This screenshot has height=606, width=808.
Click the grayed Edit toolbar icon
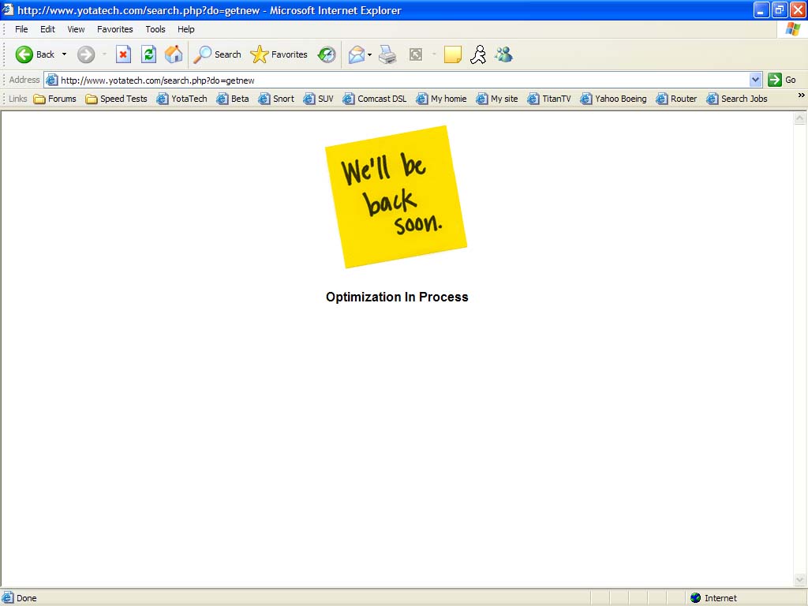(416, 54)
